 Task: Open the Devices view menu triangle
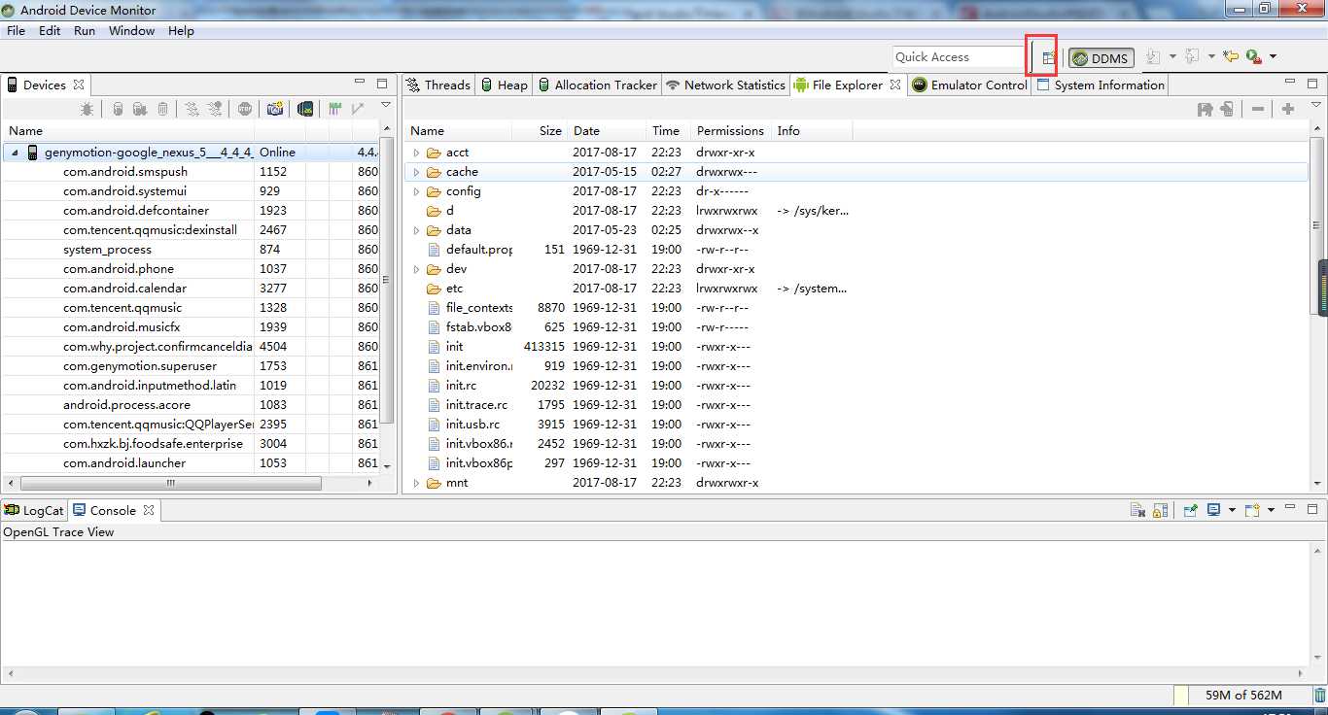[x=386, y=105]
